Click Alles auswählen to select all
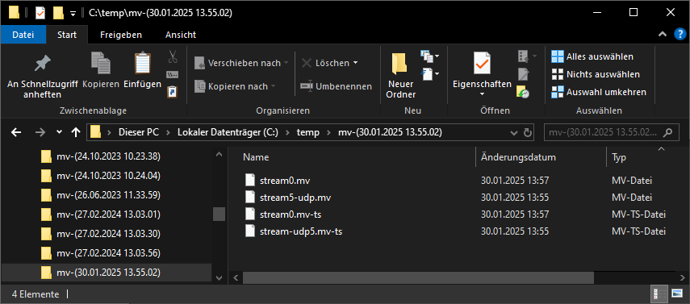Screen dimensions: 690x304 tap(592, 56)
